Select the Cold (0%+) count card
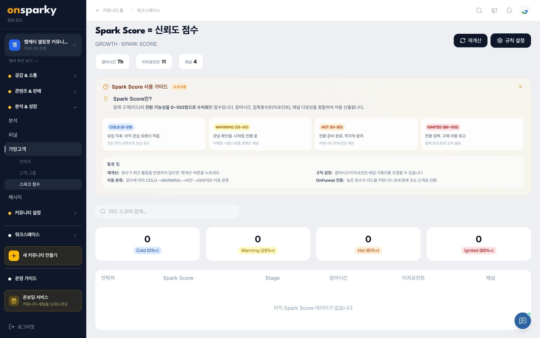The height and width of the screenshot is (338, 540). point(147,244)
